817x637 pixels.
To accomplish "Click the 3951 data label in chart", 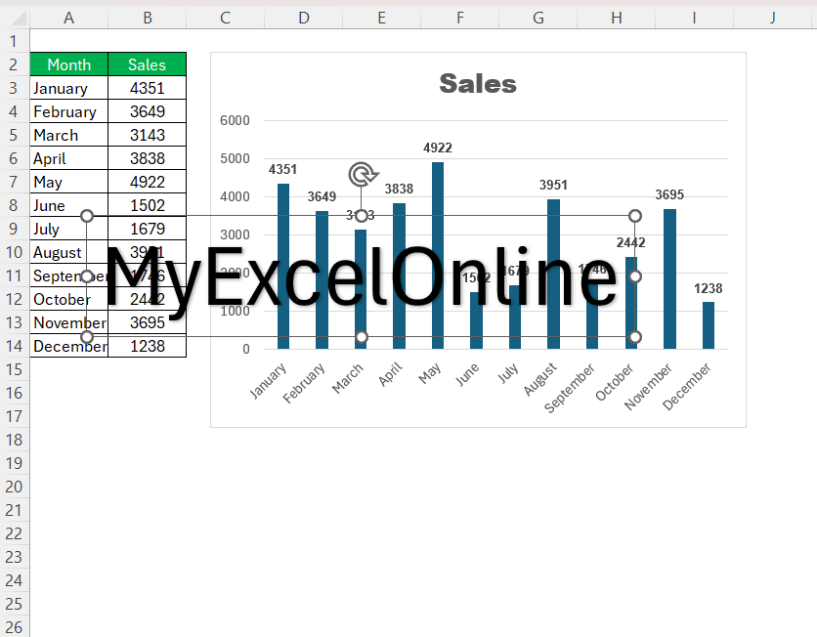I will click(x=553, y=185).
